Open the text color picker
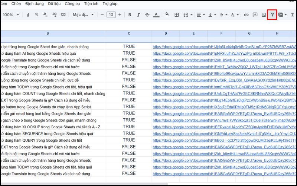Screen dimensions: 297x186 pos(156,15)
